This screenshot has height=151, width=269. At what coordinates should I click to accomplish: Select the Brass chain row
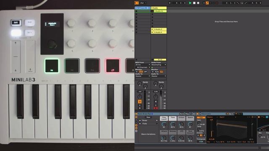(148, 120)
